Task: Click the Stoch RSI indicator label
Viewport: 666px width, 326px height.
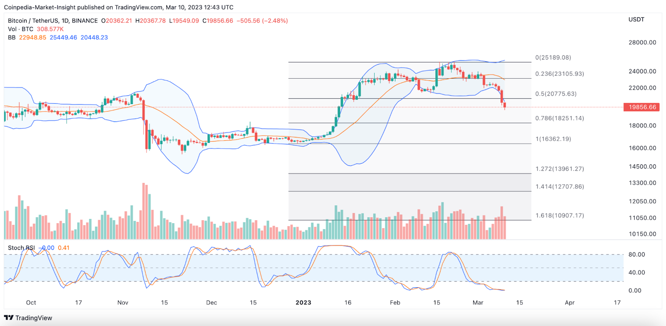Action: click(22, 248)
